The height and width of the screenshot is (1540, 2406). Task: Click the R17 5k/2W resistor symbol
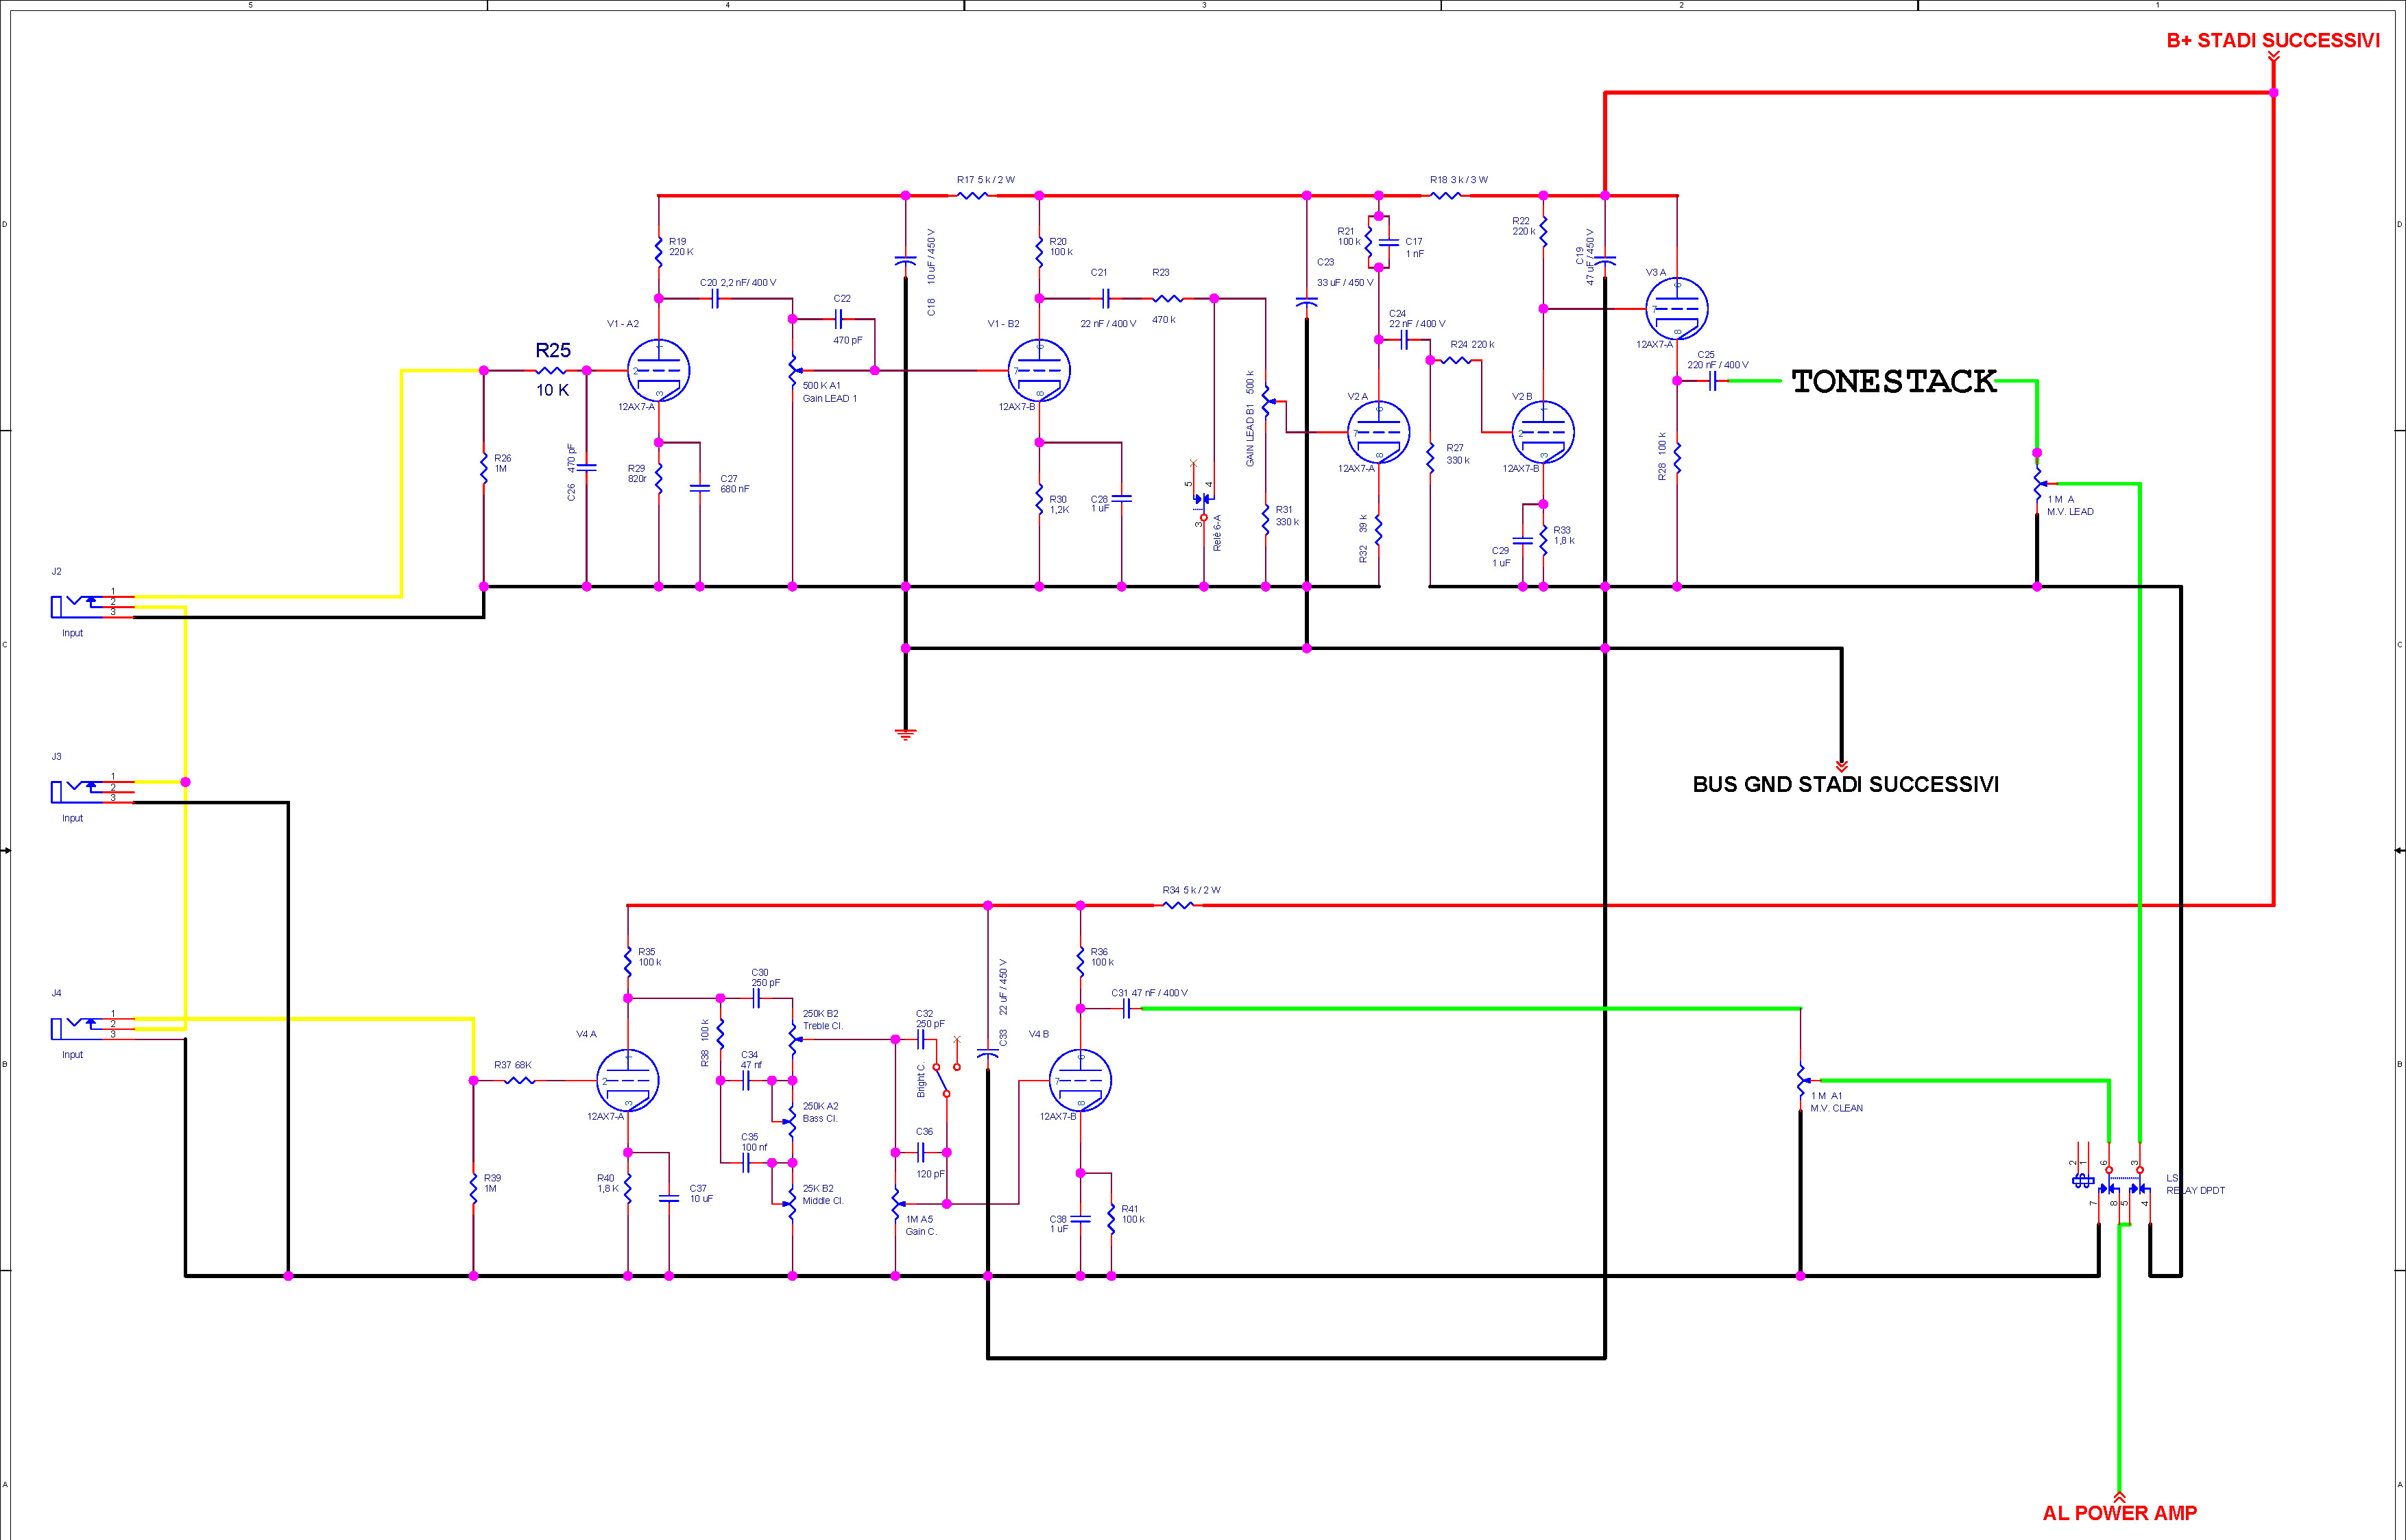(972, 196)
